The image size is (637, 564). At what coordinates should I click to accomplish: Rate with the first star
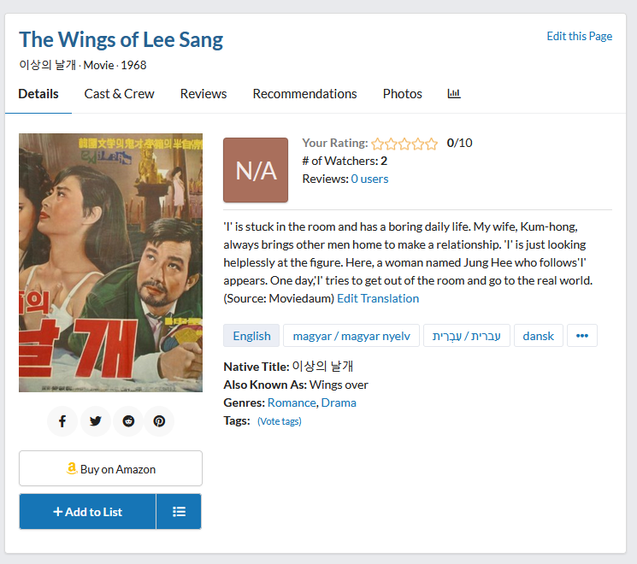tap(377, 144)
